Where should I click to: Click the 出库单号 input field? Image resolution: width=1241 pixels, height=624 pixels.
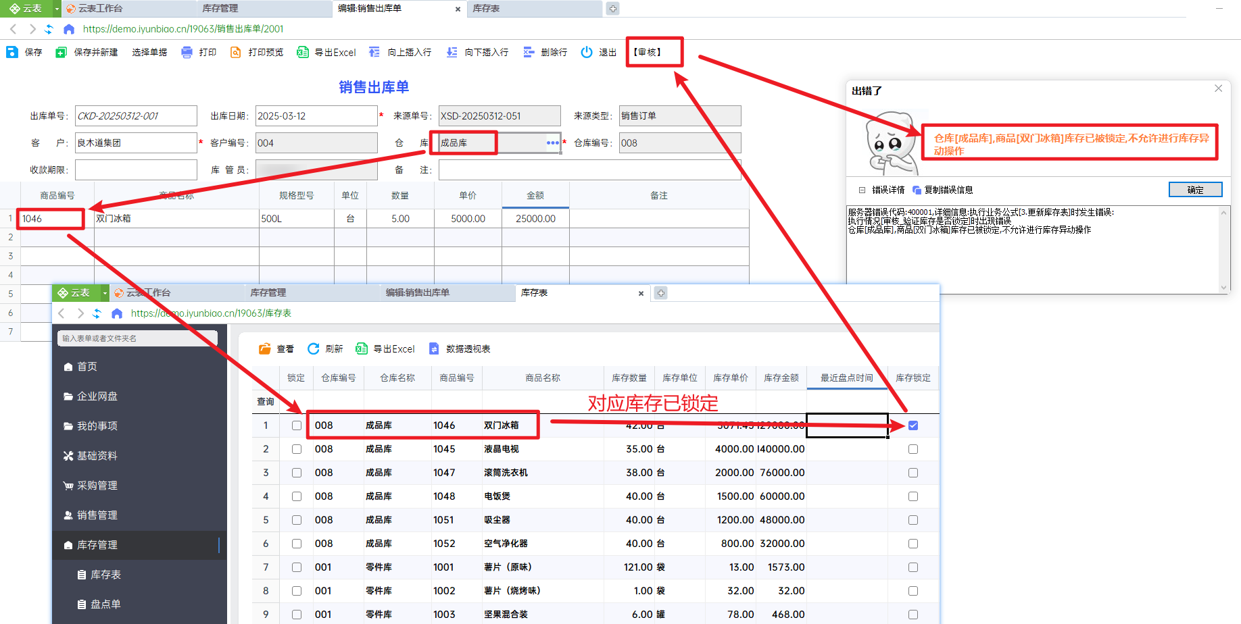[x=136, y=116]
